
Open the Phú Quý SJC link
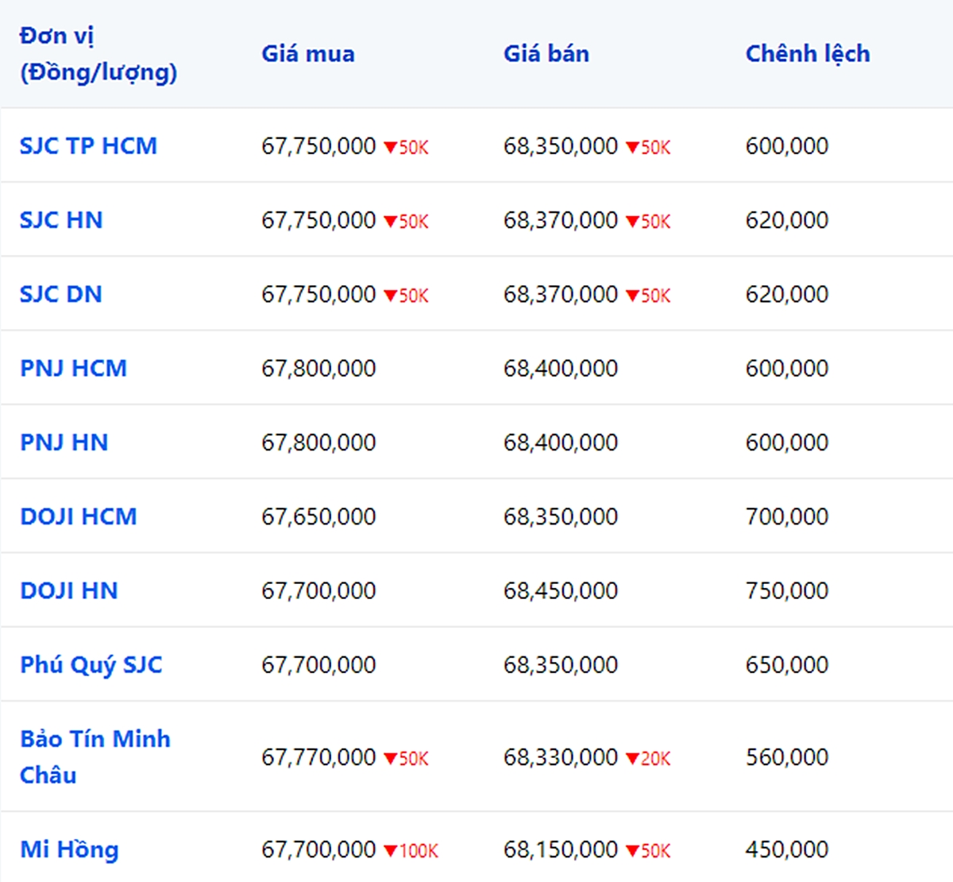pos(91,665)
